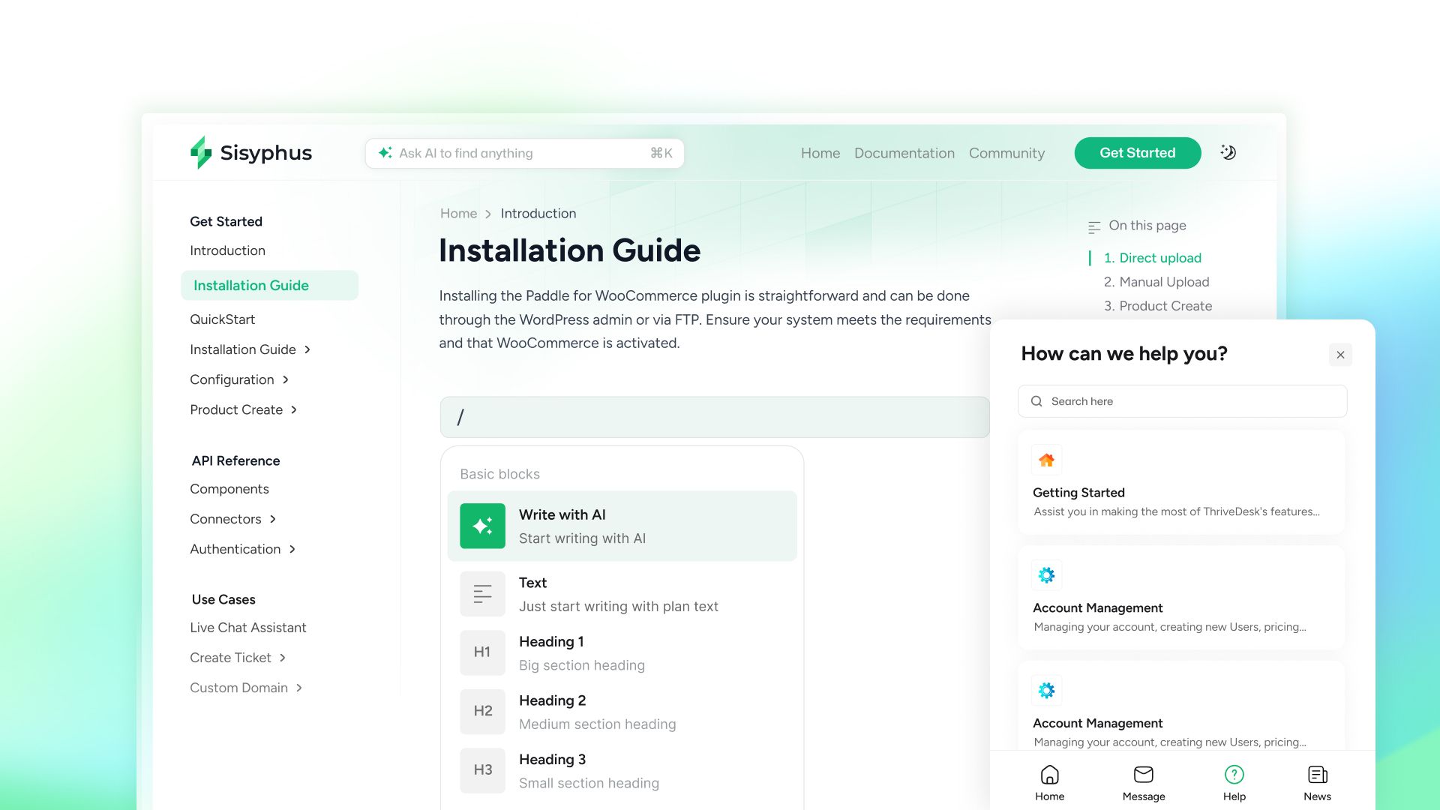
Task: Select the H1 heading block icon
Action: (482, 652)
